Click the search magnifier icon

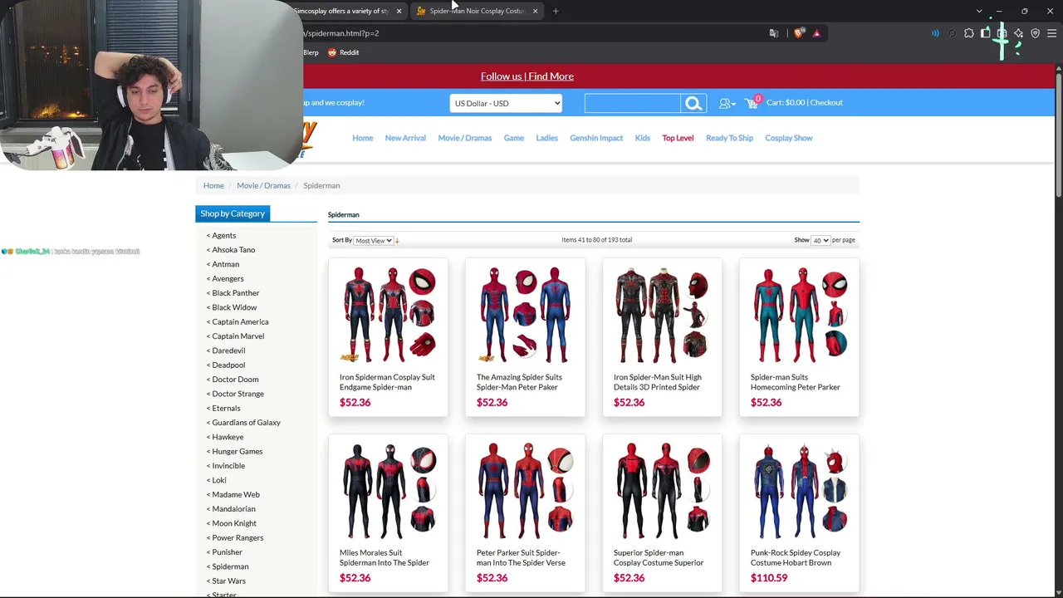(x=693, y=103)
